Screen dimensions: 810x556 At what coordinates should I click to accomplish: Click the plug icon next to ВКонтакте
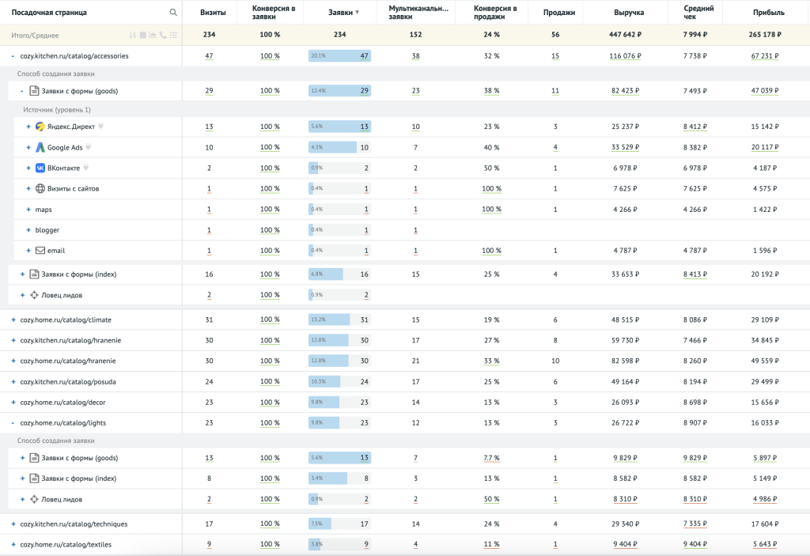pos(86,168)
